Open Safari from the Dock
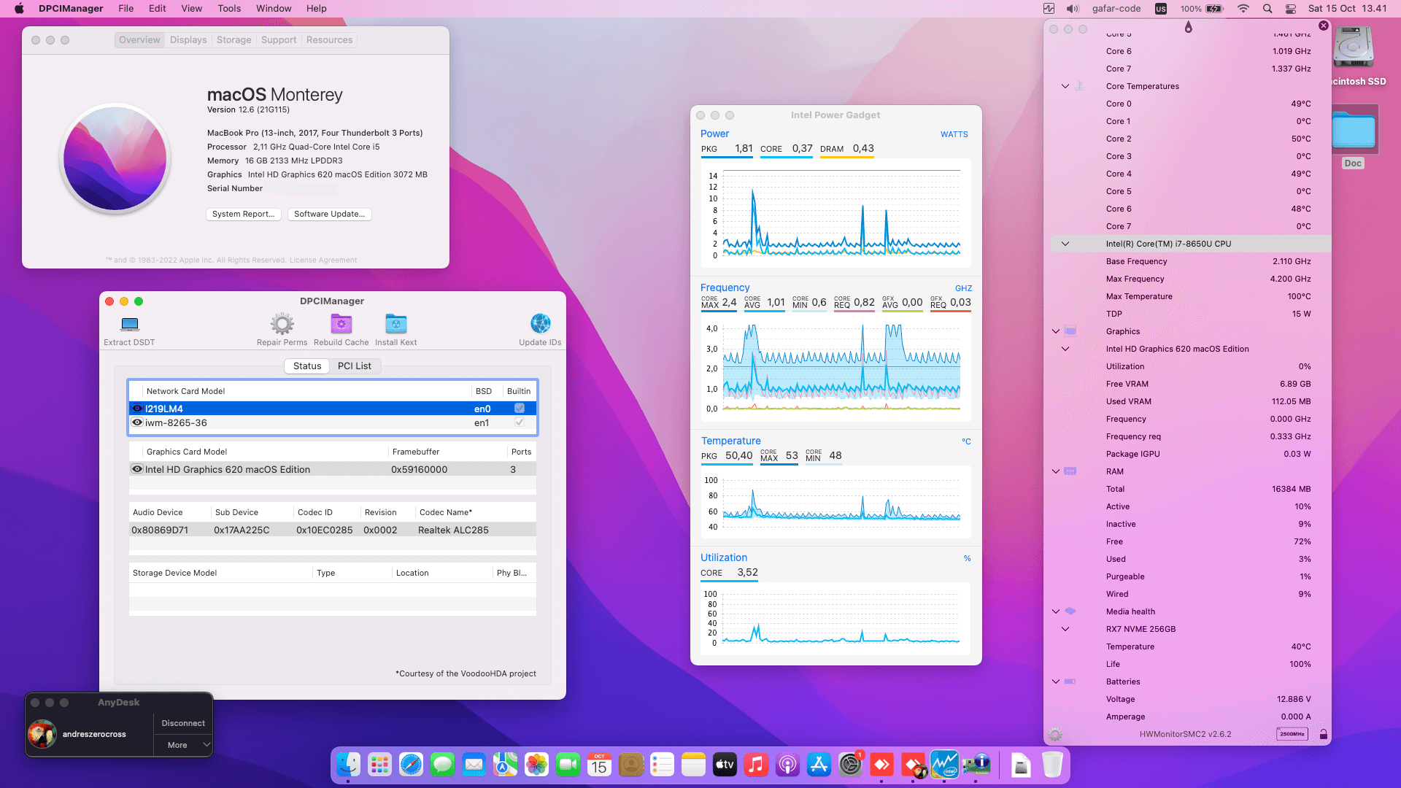The height and width of the screenshot is (788, 1401). [411, 765]
